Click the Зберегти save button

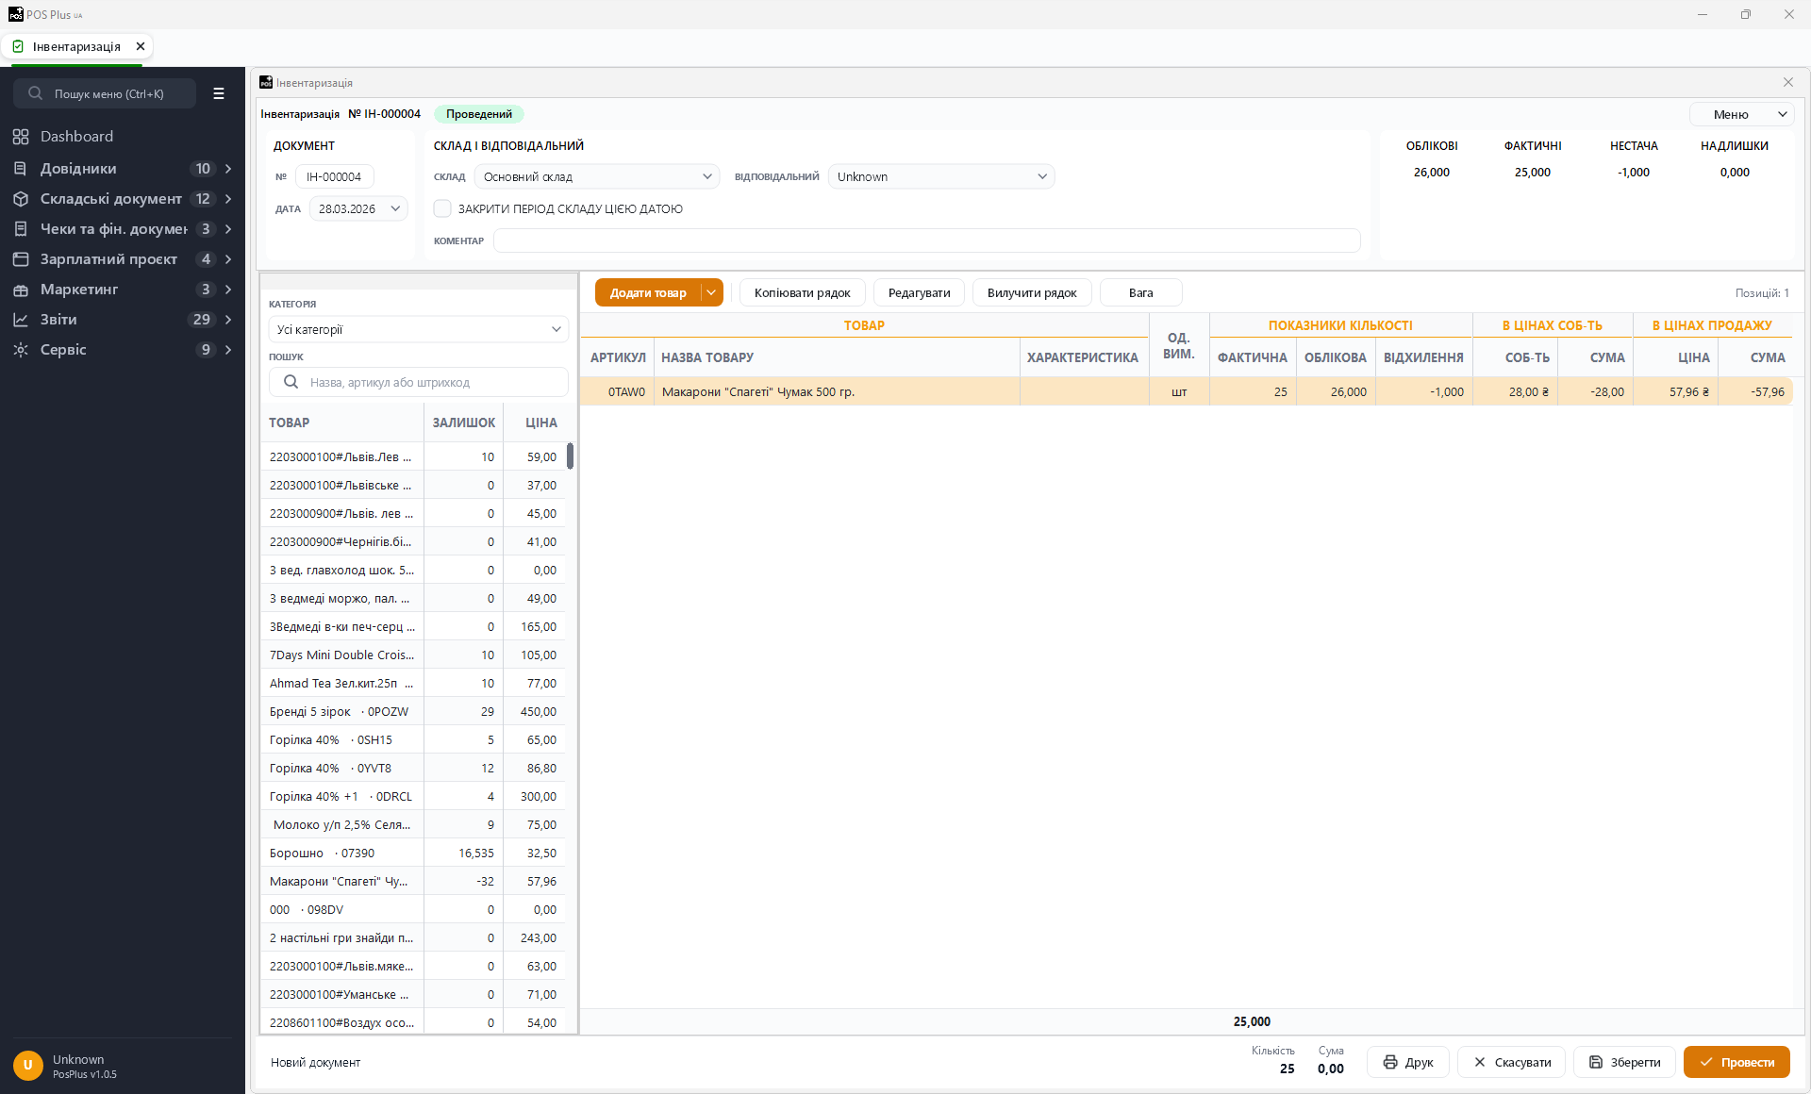click(x=1625, y=1062)
